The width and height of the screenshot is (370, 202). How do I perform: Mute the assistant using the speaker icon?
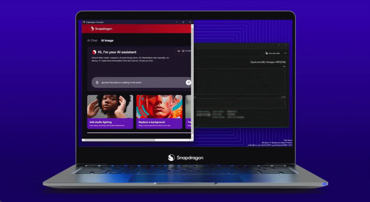(179, 51)
